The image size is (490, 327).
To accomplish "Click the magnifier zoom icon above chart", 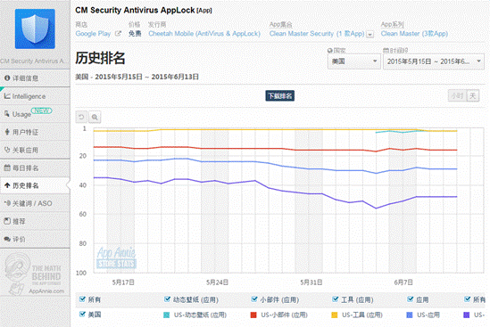I will (95, 117).
